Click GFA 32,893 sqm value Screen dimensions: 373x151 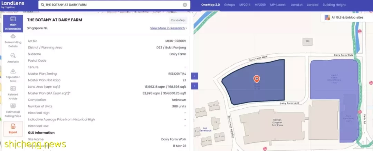click(164, 94)
